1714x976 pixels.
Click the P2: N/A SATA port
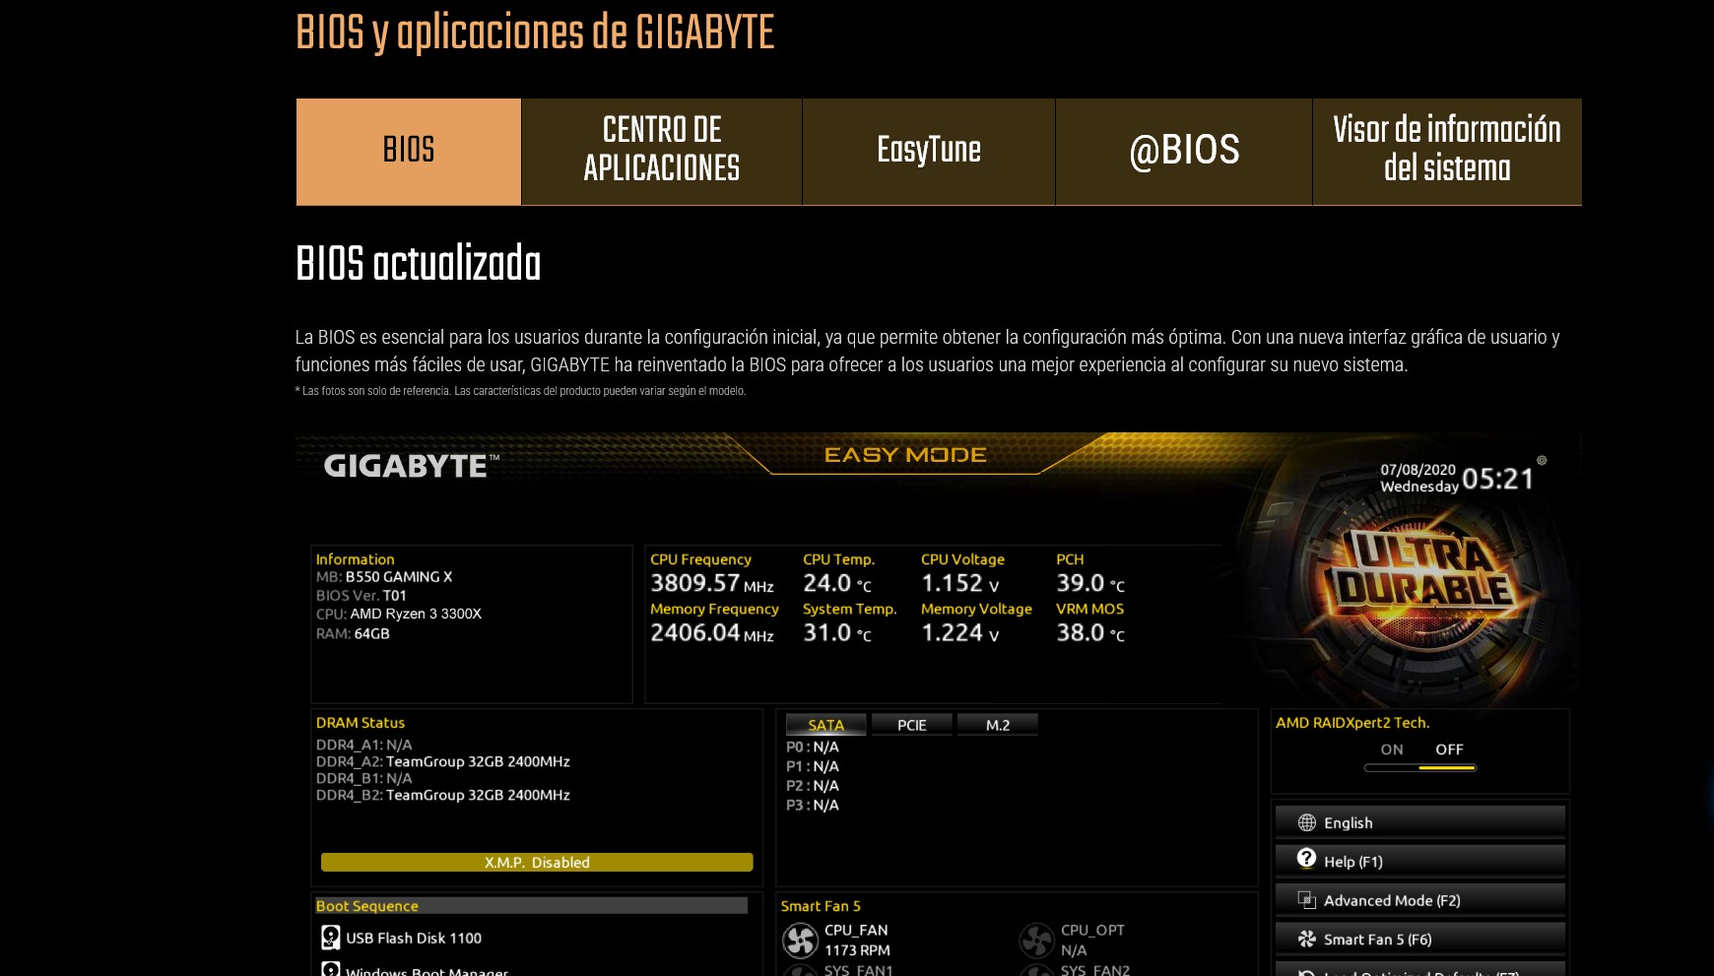pos(813,786)
